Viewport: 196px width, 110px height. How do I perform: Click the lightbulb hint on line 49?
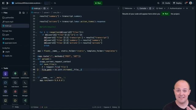click(38, 70)
